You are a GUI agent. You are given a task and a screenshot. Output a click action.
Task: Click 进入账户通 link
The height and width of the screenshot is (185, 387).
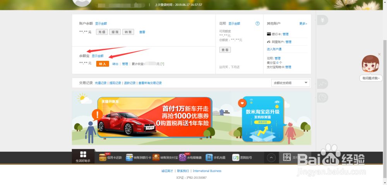(274, 49)
